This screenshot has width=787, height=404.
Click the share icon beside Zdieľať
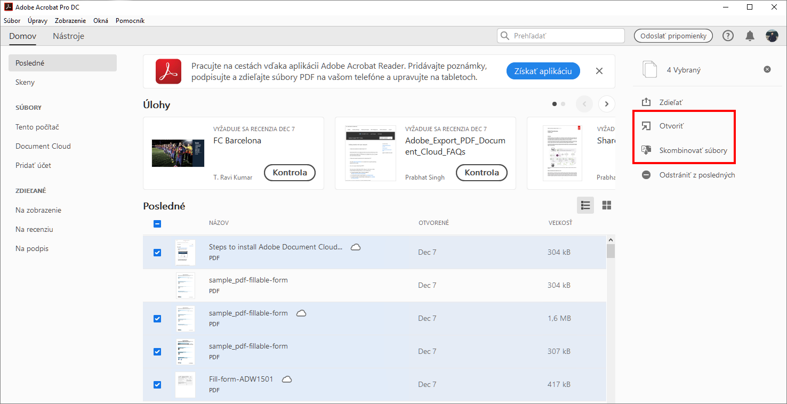[646, 102]
